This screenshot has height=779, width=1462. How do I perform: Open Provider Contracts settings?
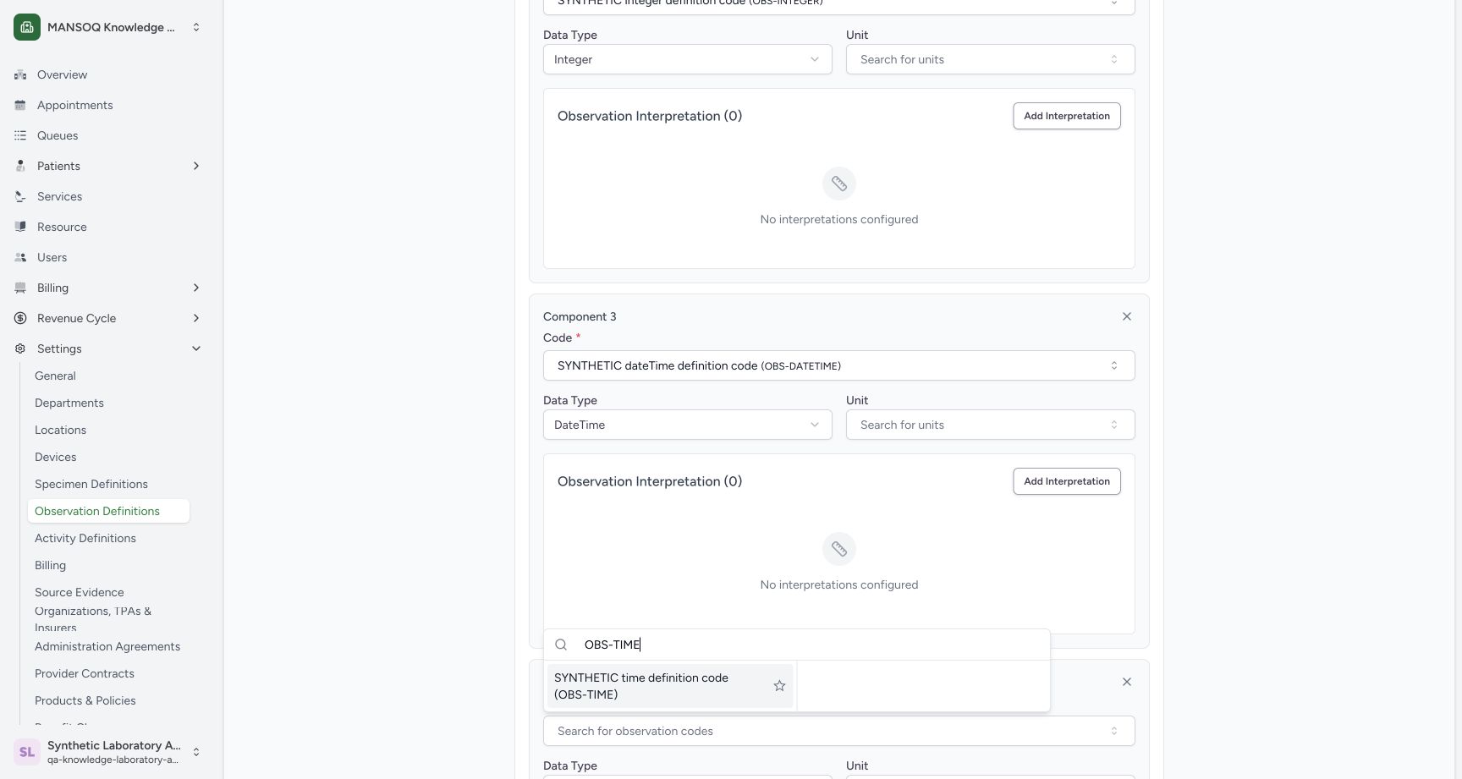click(x=85, y=673)
